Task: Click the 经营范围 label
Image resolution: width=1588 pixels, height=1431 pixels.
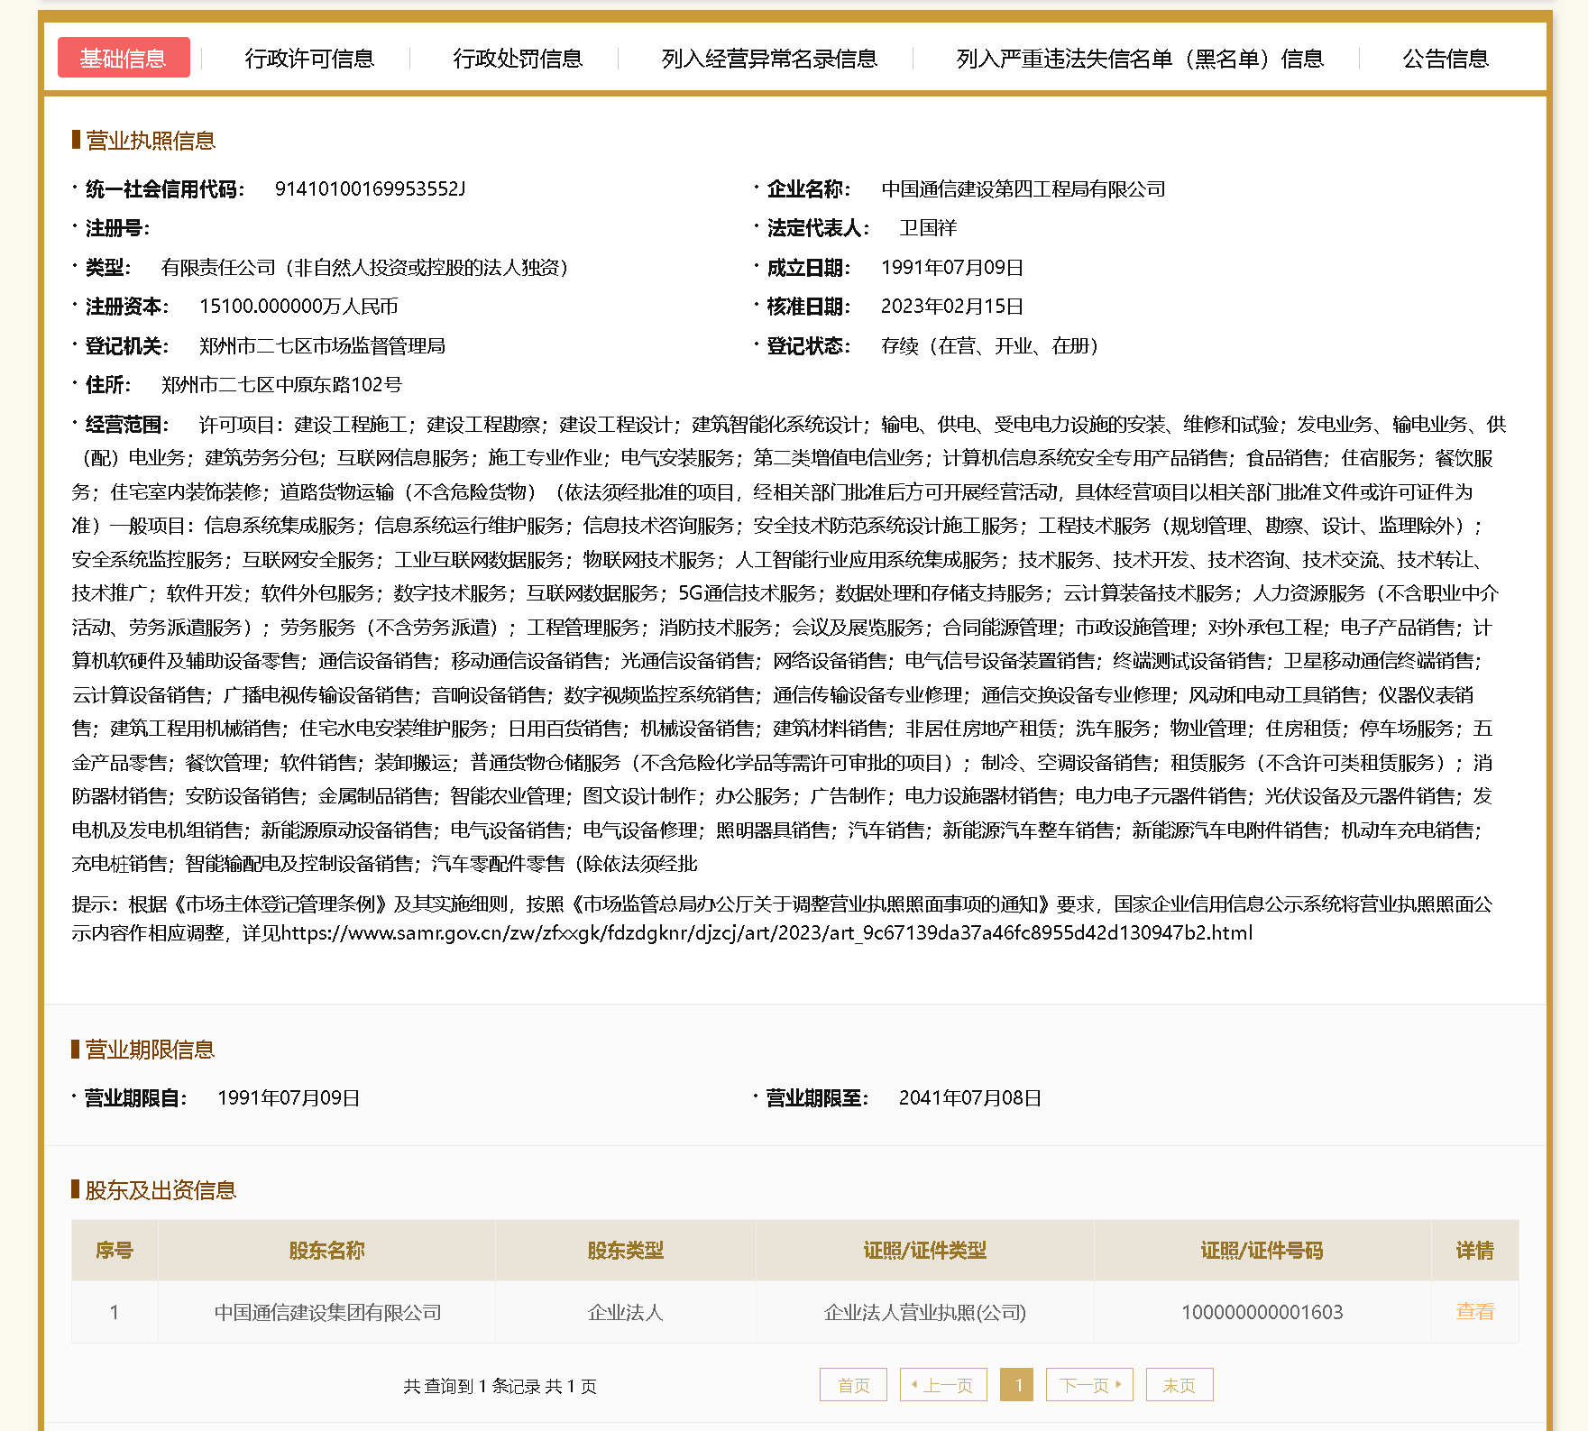Action: [x=127, y=425]
